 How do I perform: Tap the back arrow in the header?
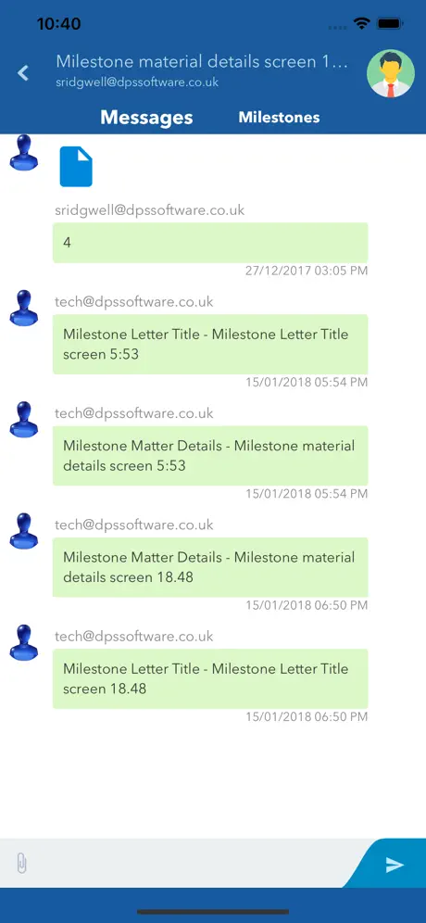click(23, 73)
